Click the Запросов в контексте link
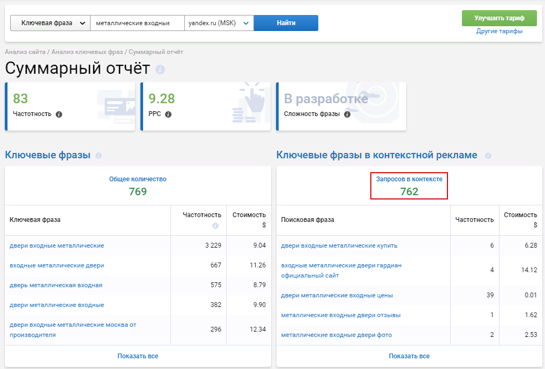This screenshot has height=369, width=545. point(409,179)
